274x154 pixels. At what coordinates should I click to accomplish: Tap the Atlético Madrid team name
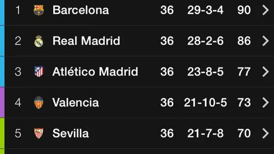tap(95, 71)
